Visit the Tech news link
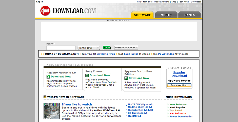 pos(184,2)
